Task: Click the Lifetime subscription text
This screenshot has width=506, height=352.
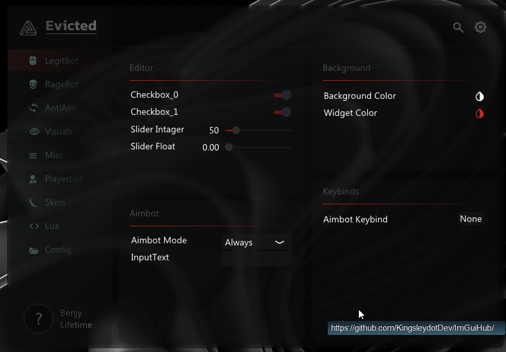Action: pyautogui.click(x=76, y=325)
